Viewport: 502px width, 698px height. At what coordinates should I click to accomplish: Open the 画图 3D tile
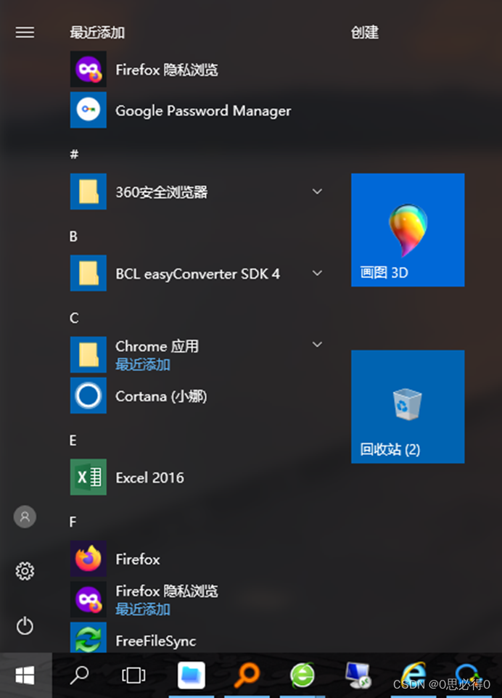[408, 230]
